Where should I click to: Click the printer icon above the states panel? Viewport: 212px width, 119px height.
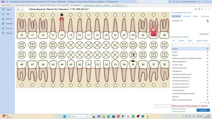[199, 9]
